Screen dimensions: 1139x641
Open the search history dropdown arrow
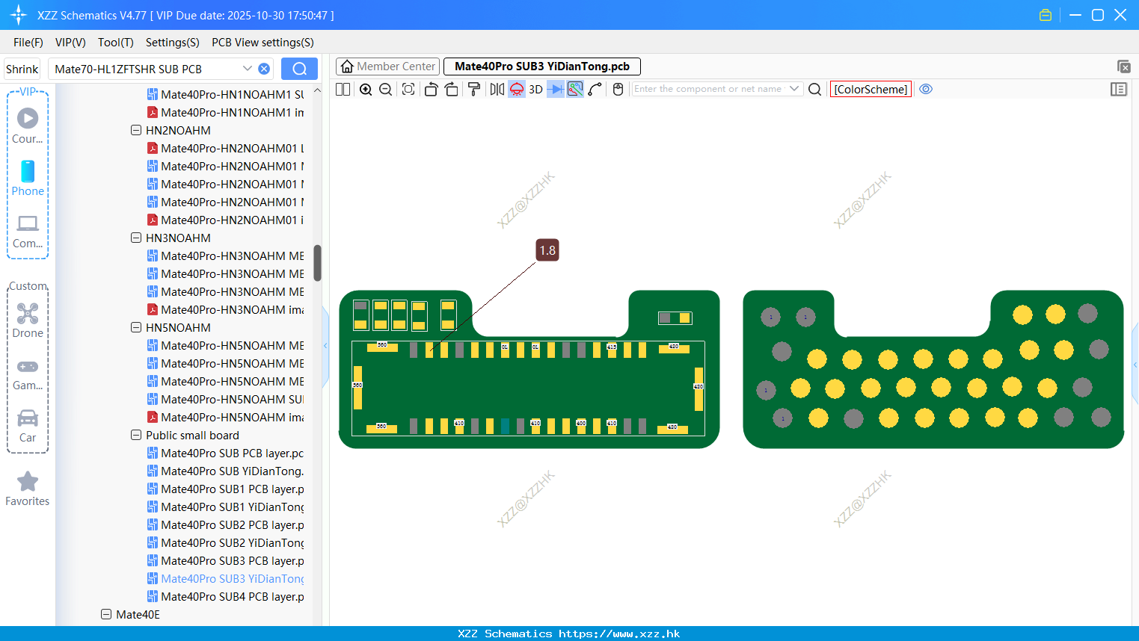click(248, 69)
